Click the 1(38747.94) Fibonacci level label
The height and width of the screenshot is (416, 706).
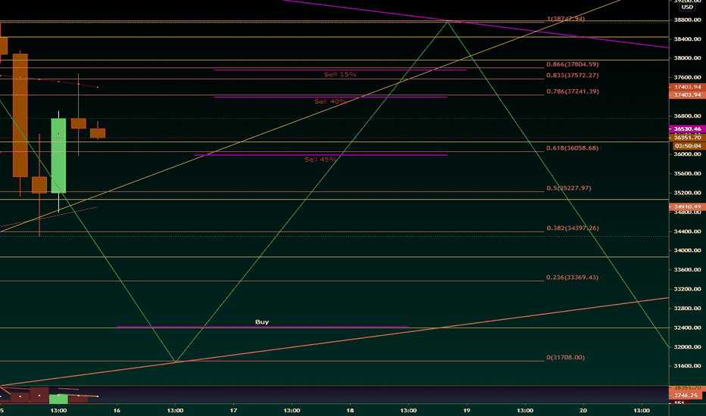(x=566, y=19)
